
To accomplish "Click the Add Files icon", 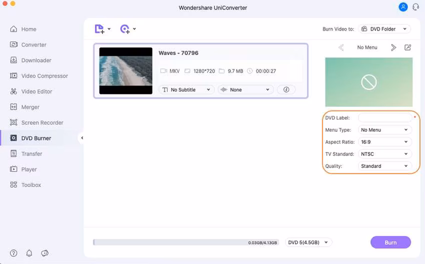I will pyautogui.click(x=99, y=28).
